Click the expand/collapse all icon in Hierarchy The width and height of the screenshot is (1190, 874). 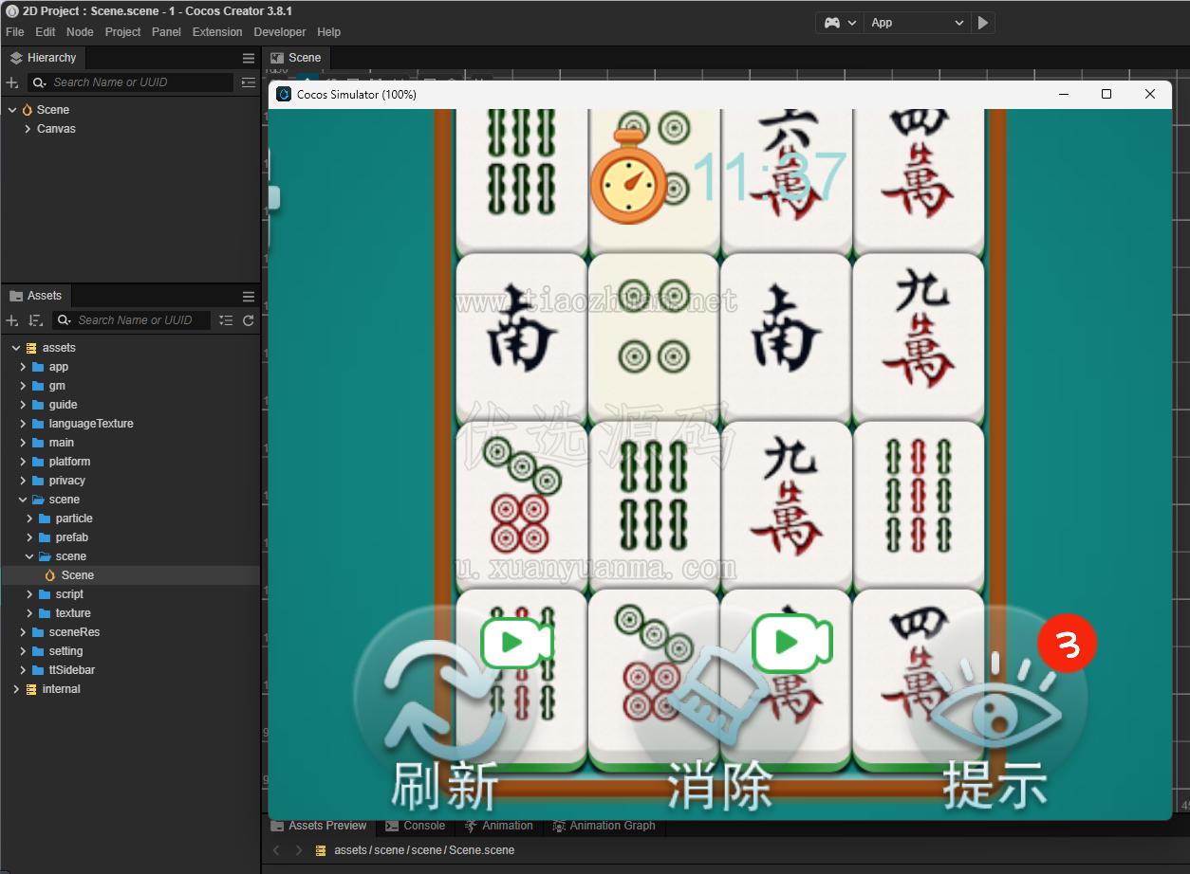pyautogui.click(x=249, y=82)
